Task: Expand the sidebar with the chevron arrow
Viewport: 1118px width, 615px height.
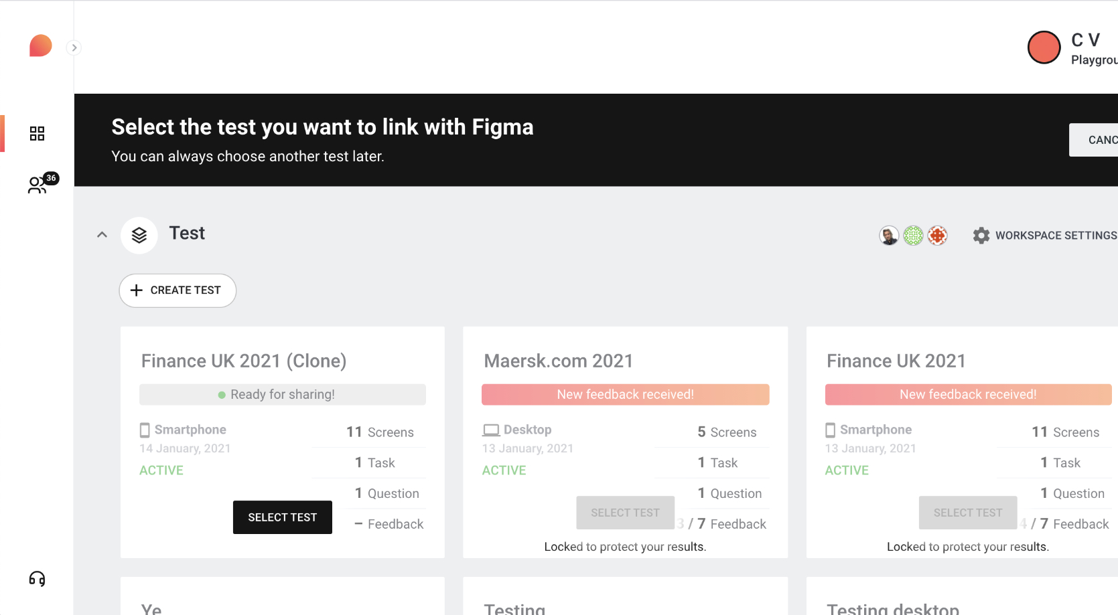Action: tap(74, 48)
